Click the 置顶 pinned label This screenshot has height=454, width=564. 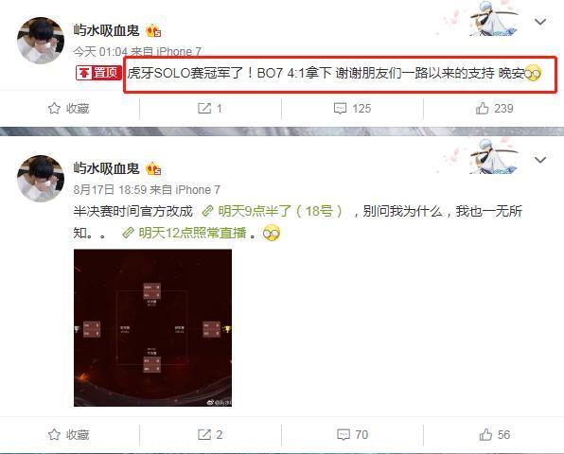point(98,73)
